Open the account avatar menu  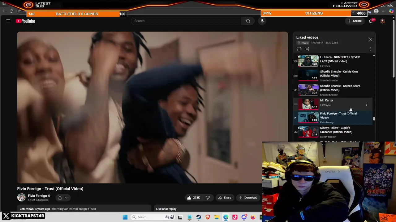coord(383,21)
